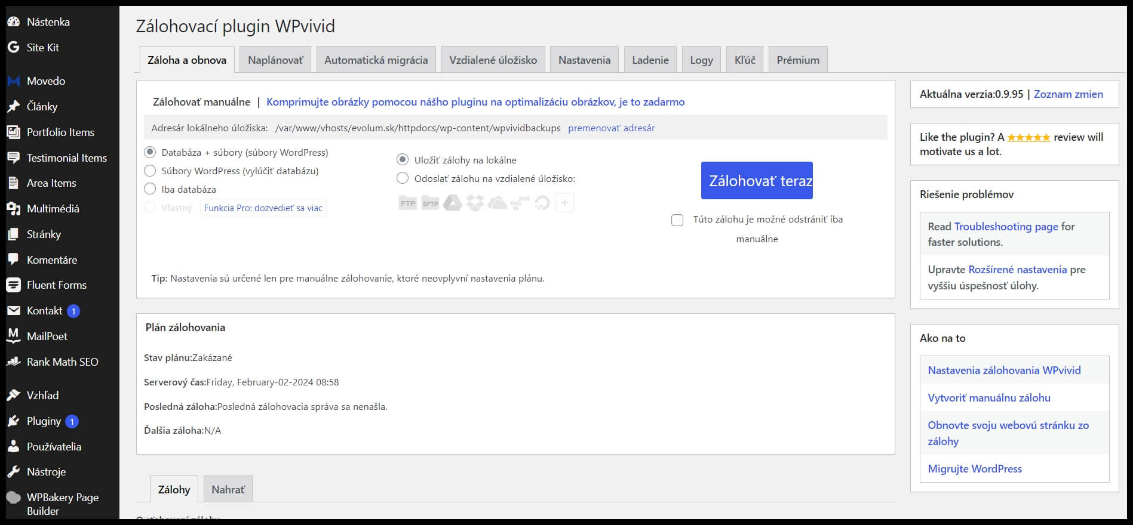Select the DigitalOcean Spaces storage icon
1133x525 pixels.
point(542,203)
